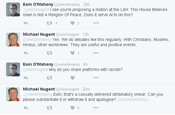Image resolution: width=175 pixels, height=115 pixels.
Task: Open Eoin O'Mahony's profile name on the 6h tweet
Action: click(38, 64)
